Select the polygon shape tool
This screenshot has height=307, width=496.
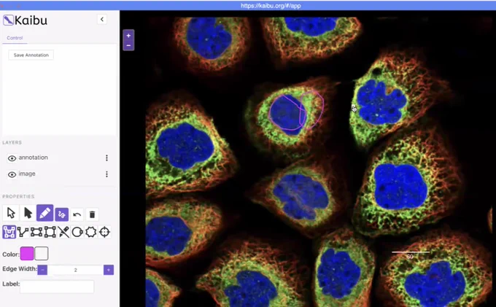[x=9, y=232]
